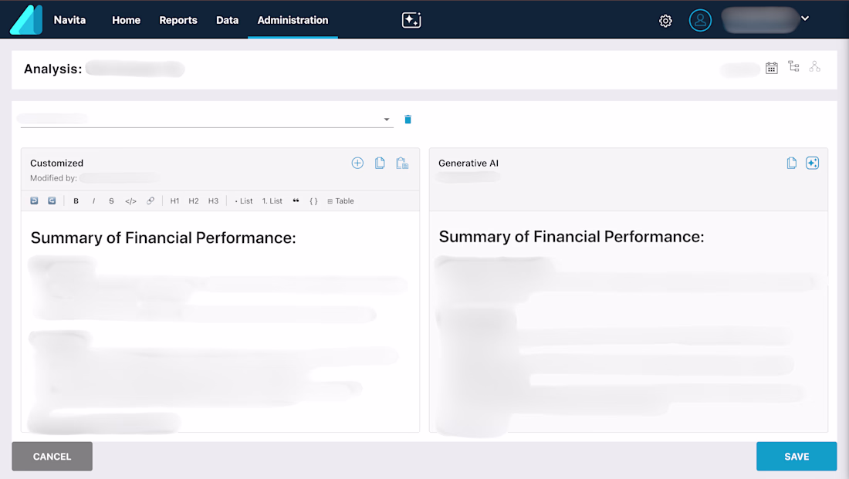Click the add plus icon in Customized panel
Image resolution: width=849 pixels, height=479 pixels.
point(357,163)
